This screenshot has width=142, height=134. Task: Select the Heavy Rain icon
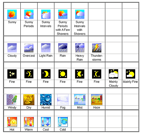(80, 48)
